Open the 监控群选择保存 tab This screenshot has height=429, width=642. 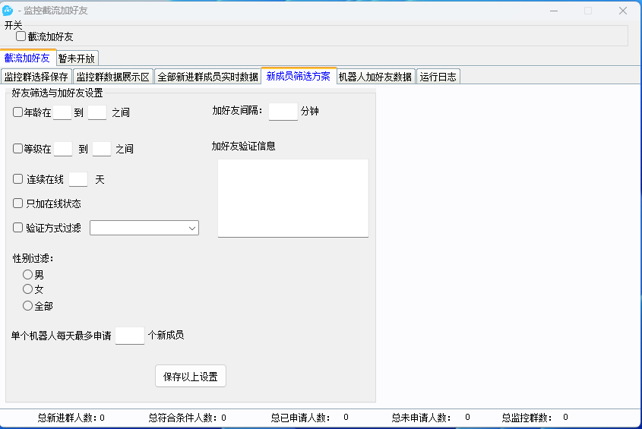[36, 77]
